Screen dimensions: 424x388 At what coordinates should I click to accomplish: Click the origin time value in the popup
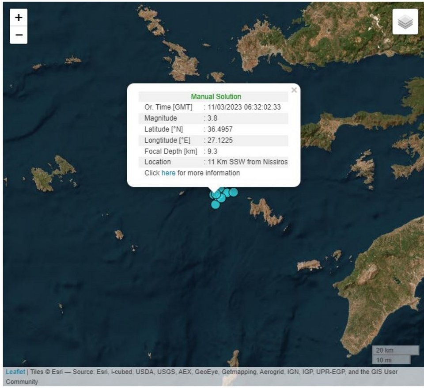244,107
